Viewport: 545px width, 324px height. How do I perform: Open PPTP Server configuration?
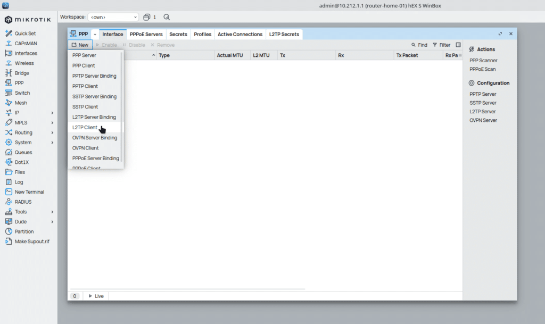coord(483,94)
